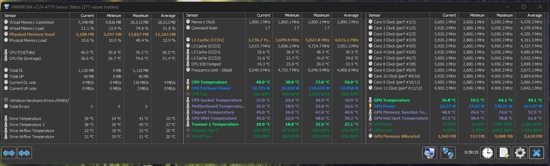This screenshot has height=166, width=550.
Task: Click the icon beside GPU Memory Allocated
Action: pyautogui.click(x=370, y=136)
